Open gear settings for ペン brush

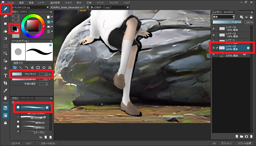[x=47, y=107]
